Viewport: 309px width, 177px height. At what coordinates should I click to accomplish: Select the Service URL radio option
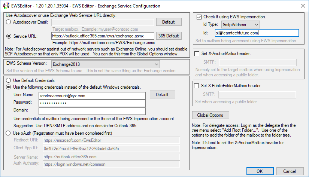pos(9,36)
